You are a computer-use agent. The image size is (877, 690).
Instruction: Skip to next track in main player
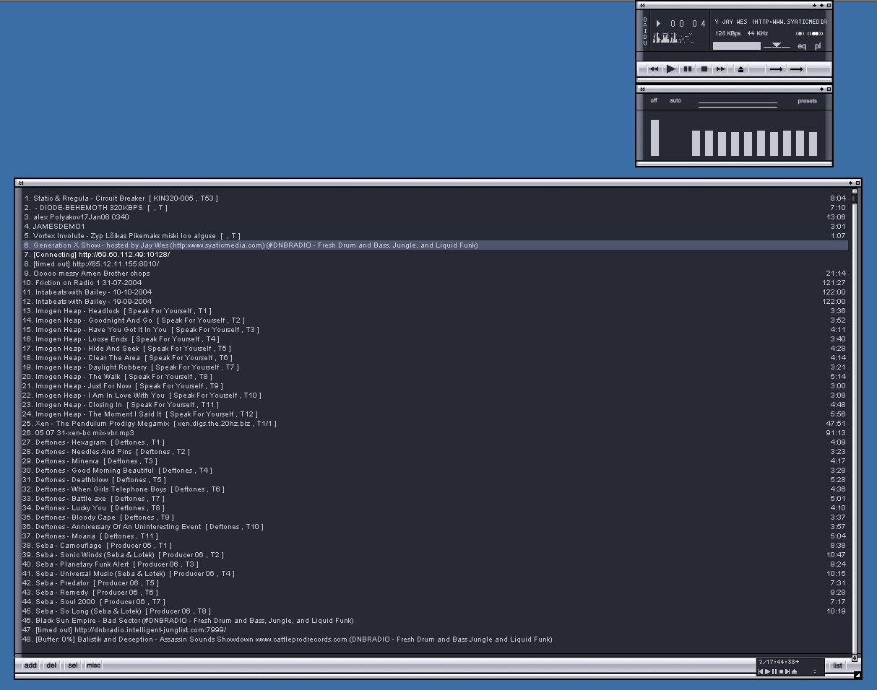[x=721, y=69]
